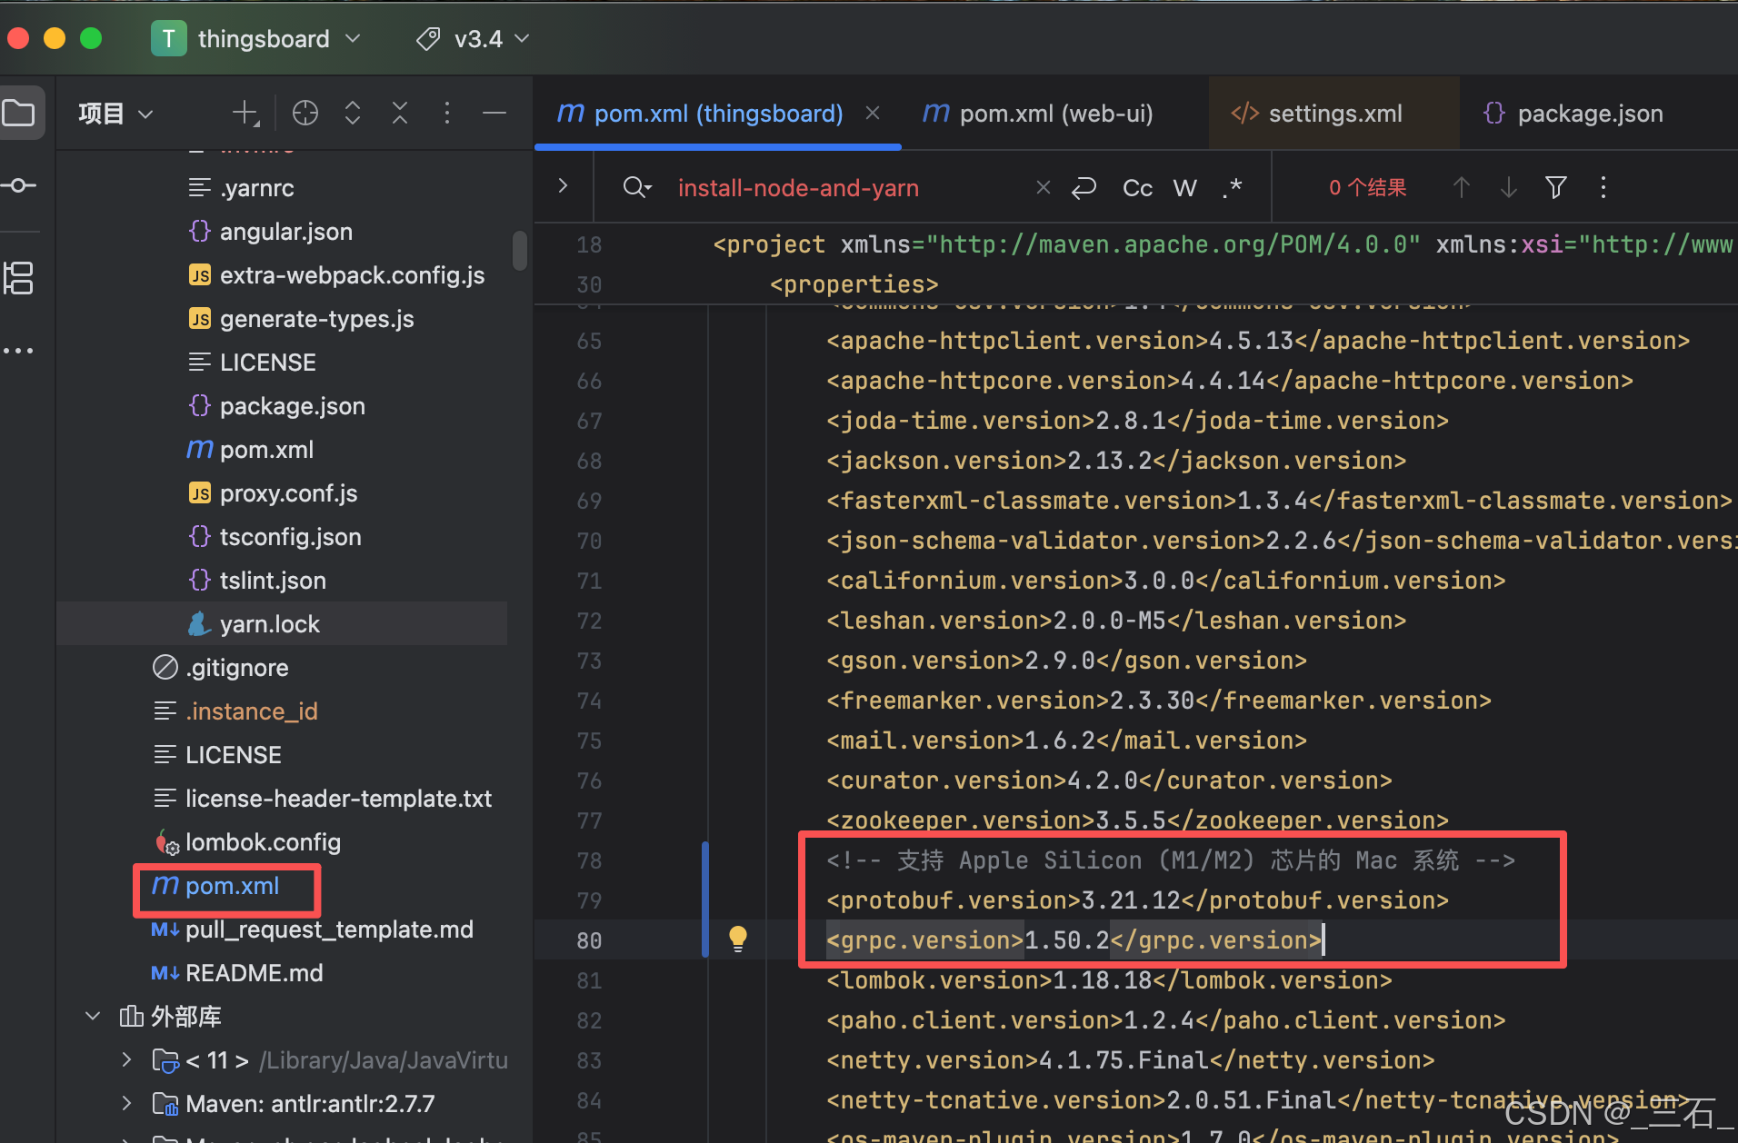1738x1143 pixels.
Task: Switch to pom.xml (web-ui) tab
Action: (x=1038, y=114)
